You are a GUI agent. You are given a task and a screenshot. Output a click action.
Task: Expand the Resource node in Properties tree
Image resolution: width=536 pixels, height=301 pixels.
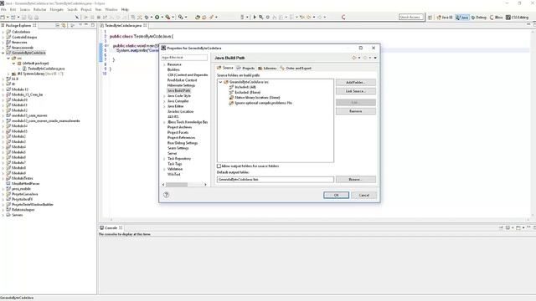point(164,64)
